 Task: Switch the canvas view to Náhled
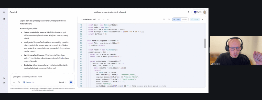tap(185, 19)
